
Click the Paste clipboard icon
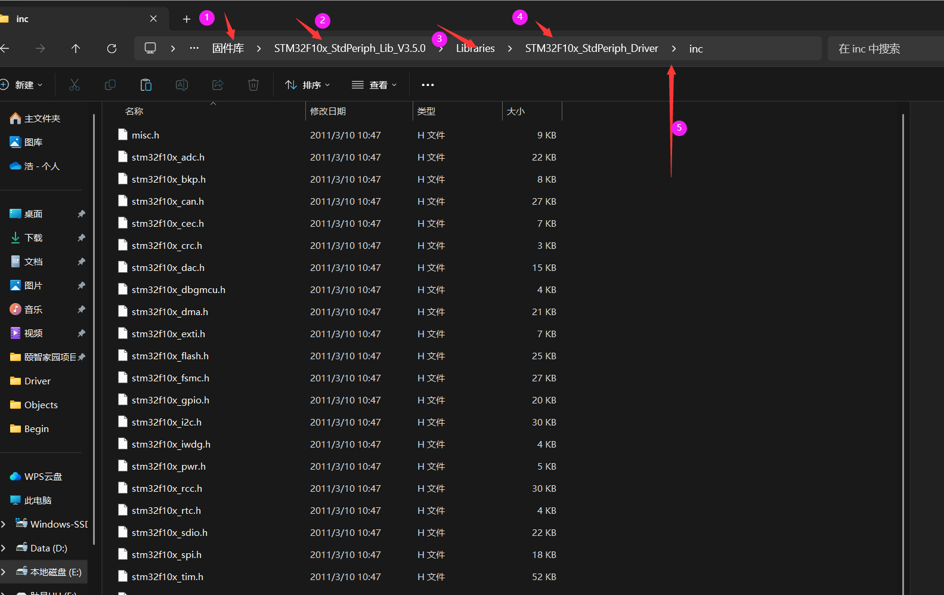coord(146,85)
